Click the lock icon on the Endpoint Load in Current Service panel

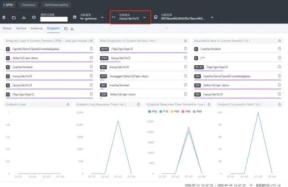click(91, 41)
